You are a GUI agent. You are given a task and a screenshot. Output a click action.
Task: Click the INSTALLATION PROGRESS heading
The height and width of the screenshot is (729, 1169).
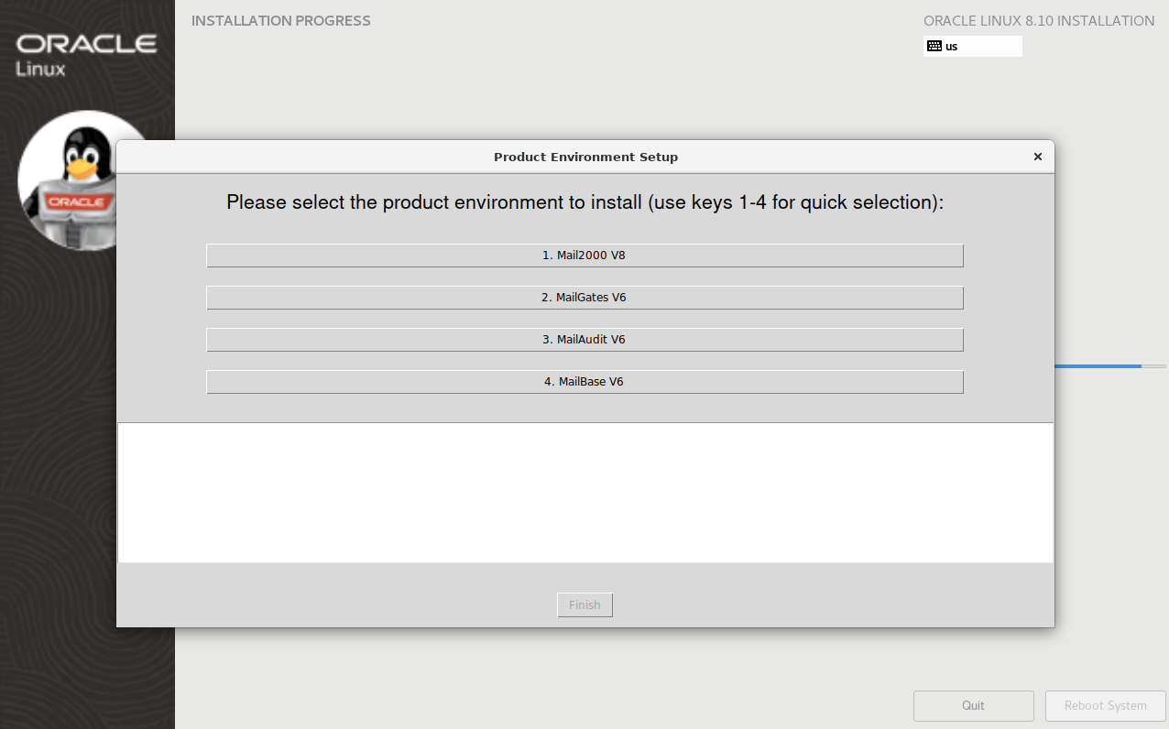280,20
